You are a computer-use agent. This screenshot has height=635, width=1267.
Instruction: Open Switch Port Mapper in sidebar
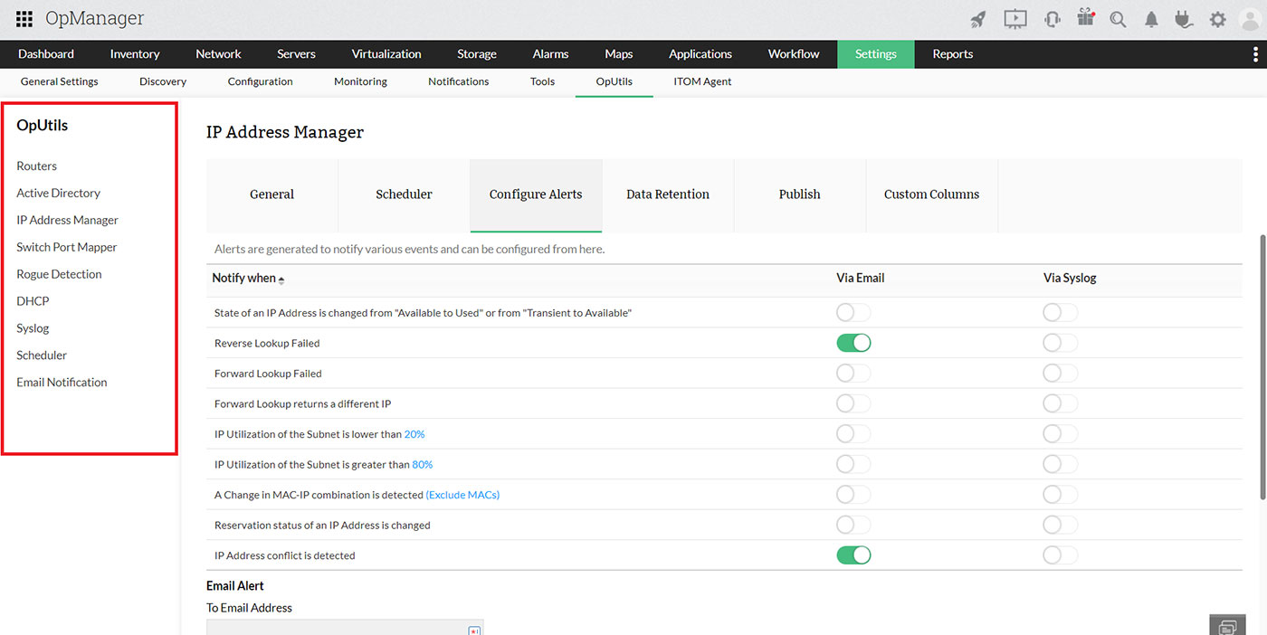(67, 247)
